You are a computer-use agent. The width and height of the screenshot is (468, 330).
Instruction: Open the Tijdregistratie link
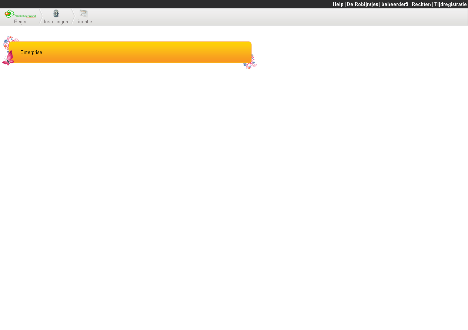(x=451, y=4)
